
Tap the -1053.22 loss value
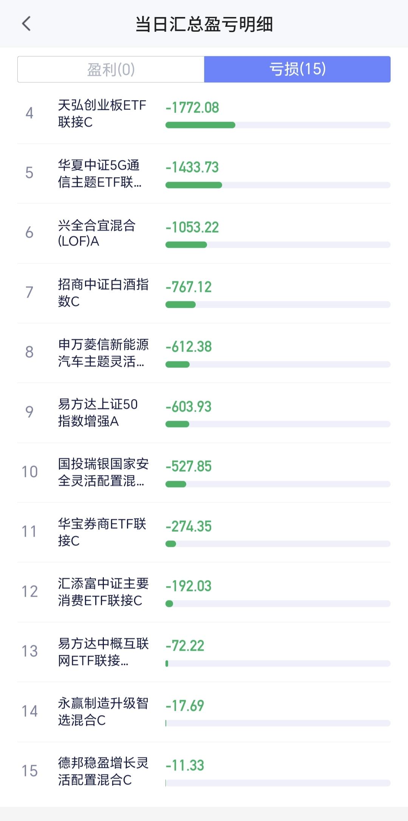click(x=192, y=227)
